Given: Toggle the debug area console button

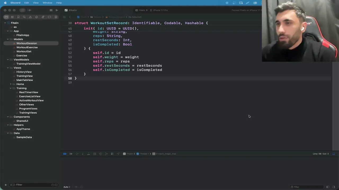Looking at the screenshot, I should point(334,154).
